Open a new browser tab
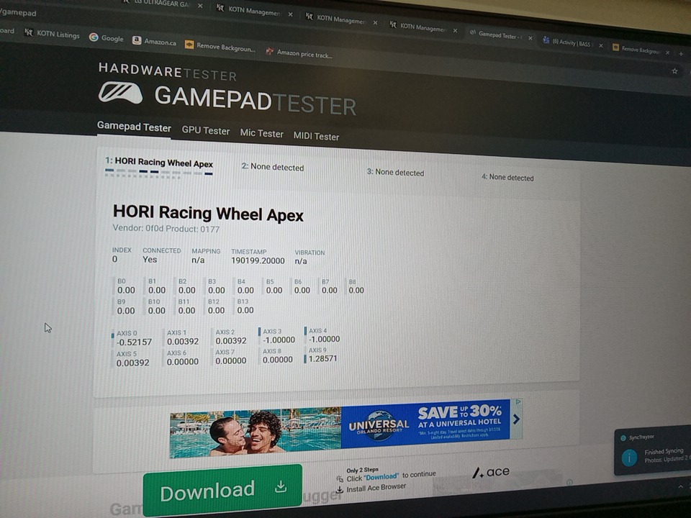Screen dimensions: 691x518 pos(681,53)
